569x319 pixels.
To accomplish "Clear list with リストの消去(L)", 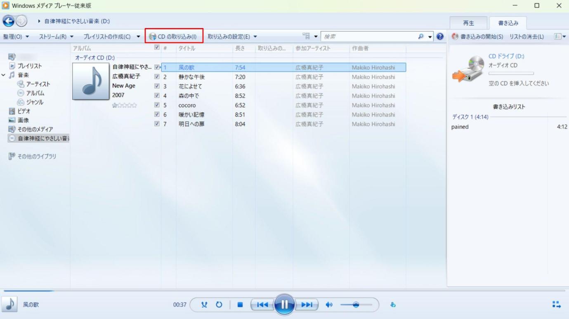I will (x=527, y=37).
